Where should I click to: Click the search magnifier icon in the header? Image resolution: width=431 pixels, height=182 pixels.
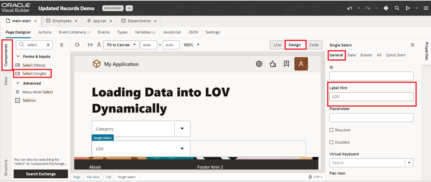coord(397,8)
